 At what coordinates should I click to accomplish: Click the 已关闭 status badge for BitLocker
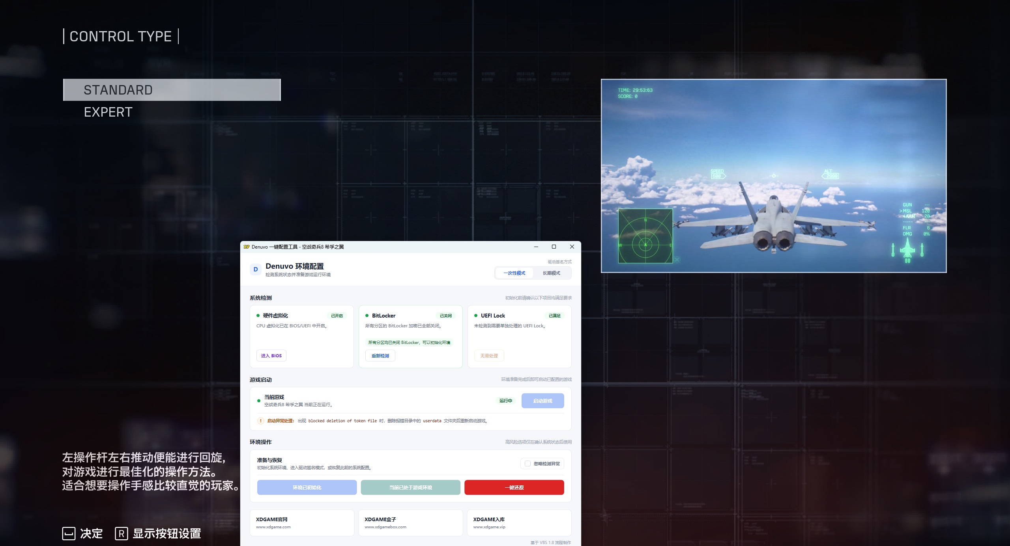click(x=446, y=316)
